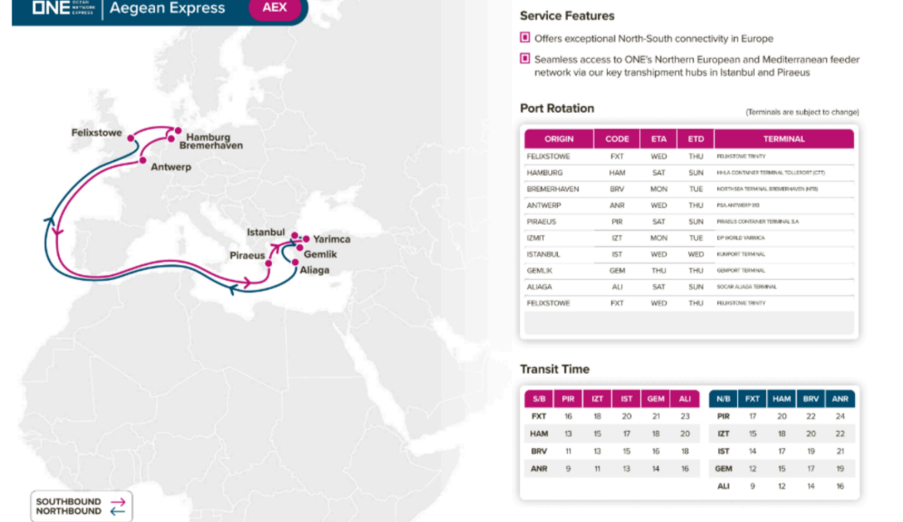This screenshot has width=903, height=522.
Task: Click the Antwerp port dot on the map
Action: [143, 160]
